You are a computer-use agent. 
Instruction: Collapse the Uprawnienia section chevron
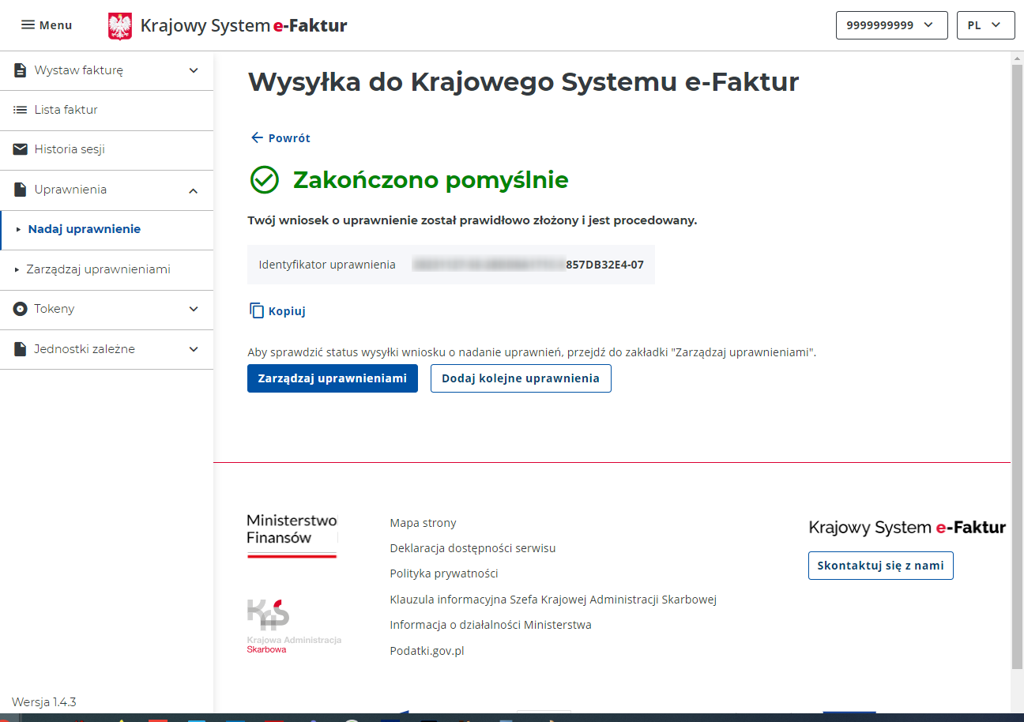pyautogui.click(x=194, y=190)
